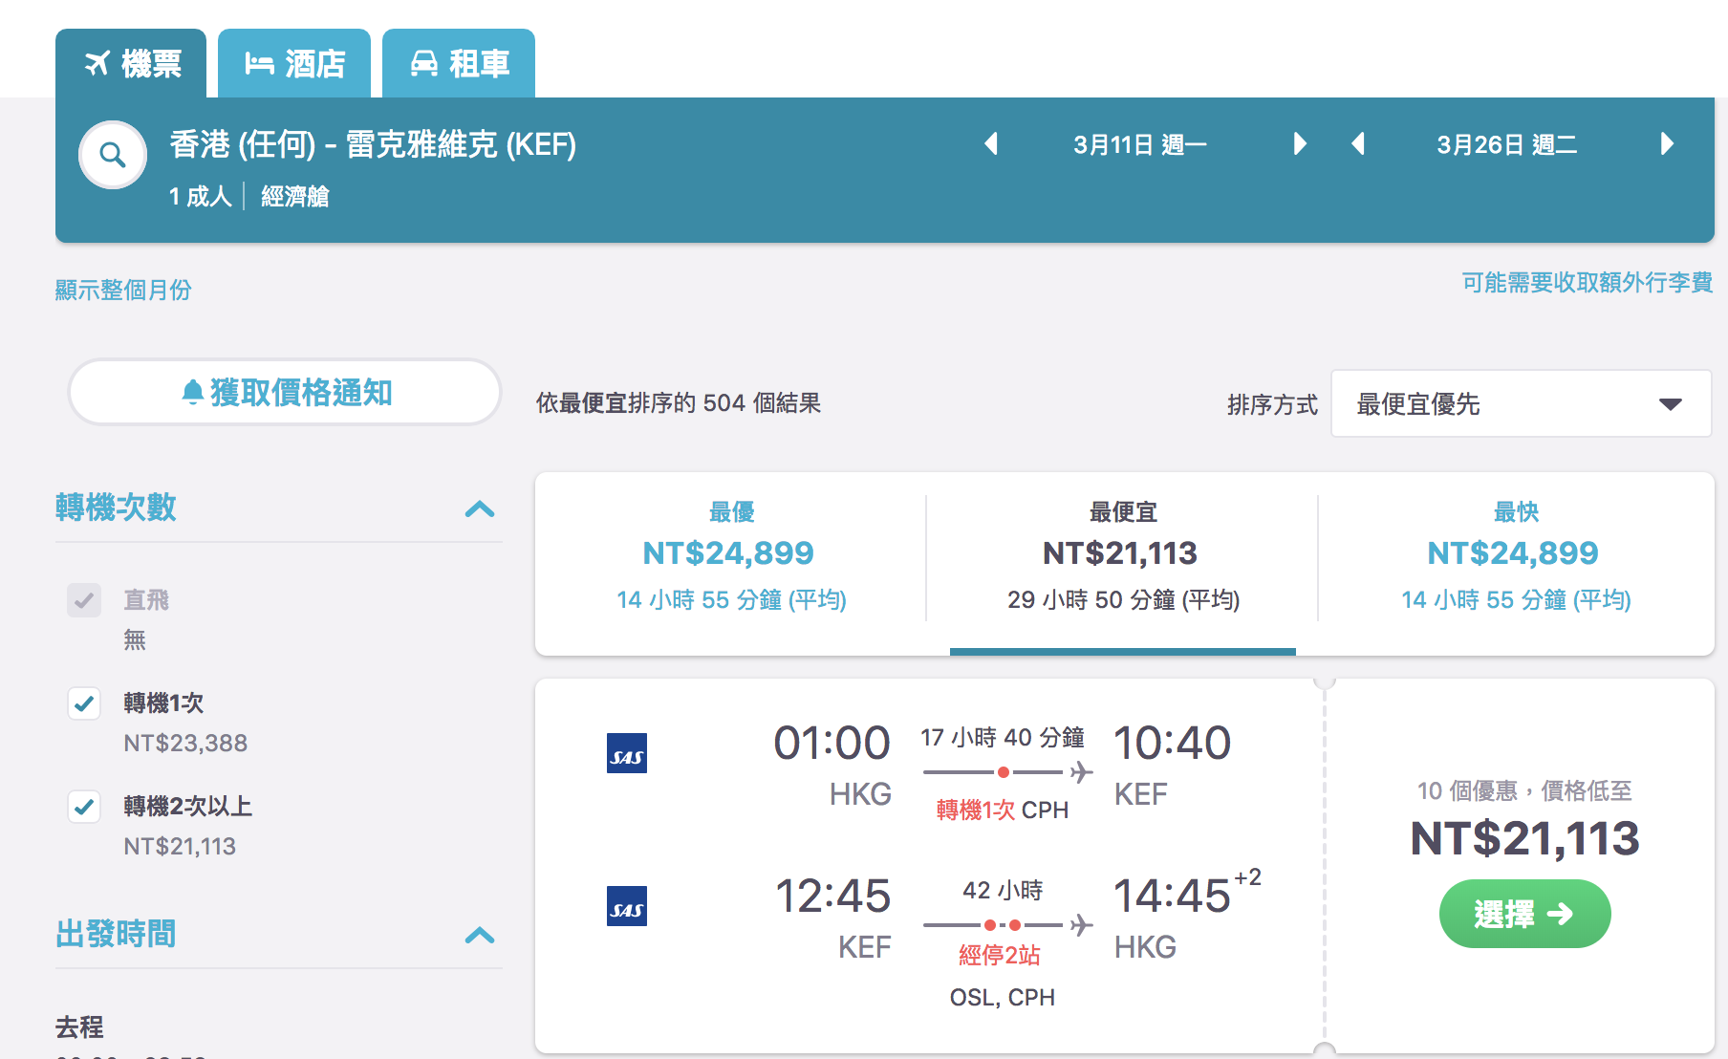Open the 最便宜優先 sort dropdown

click(1521, 404)
